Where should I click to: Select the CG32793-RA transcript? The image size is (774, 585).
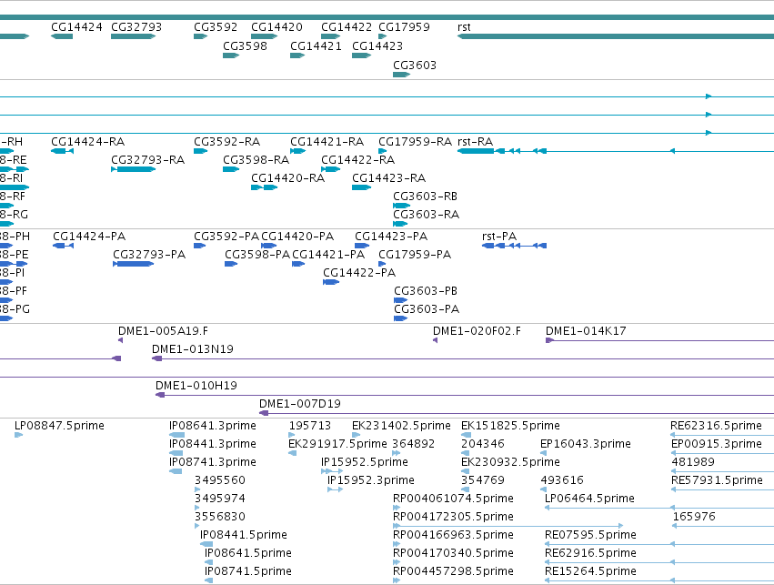click(x=134, y=169)
